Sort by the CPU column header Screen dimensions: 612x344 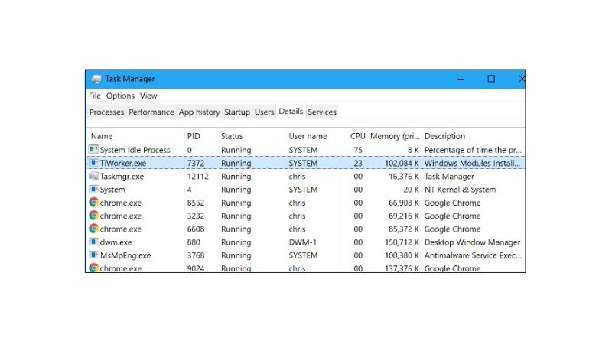(357, 136)
